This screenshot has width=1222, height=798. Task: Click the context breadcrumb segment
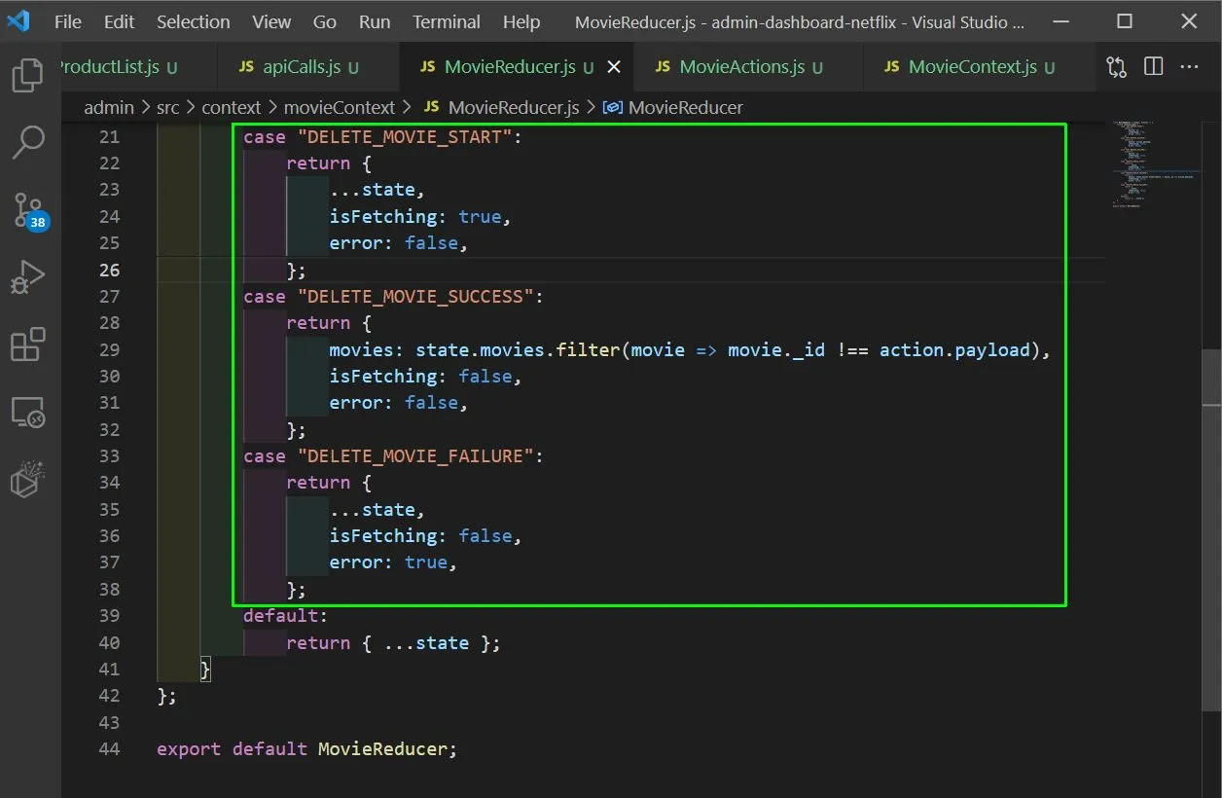pyautogui.click(x=232, y=107)
